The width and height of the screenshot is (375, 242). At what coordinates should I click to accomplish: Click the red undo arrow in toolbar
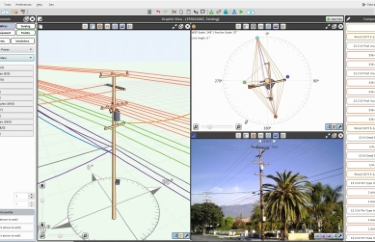(x=158, y=11)
